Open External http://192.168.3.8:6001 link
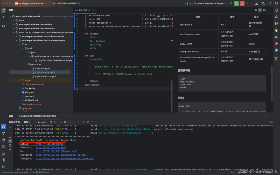 click(x=51, y=148)
